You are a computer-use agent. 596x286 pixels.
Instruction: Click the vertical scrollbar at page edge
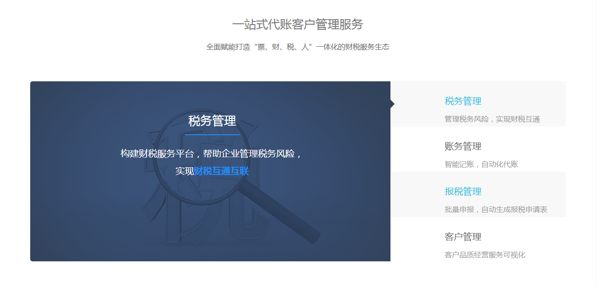[x=593, y=143]
